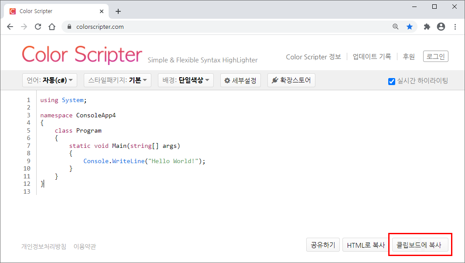The image size is (465, 263).
Task: Minimize the Chrome window
Action: click(414, 7)
